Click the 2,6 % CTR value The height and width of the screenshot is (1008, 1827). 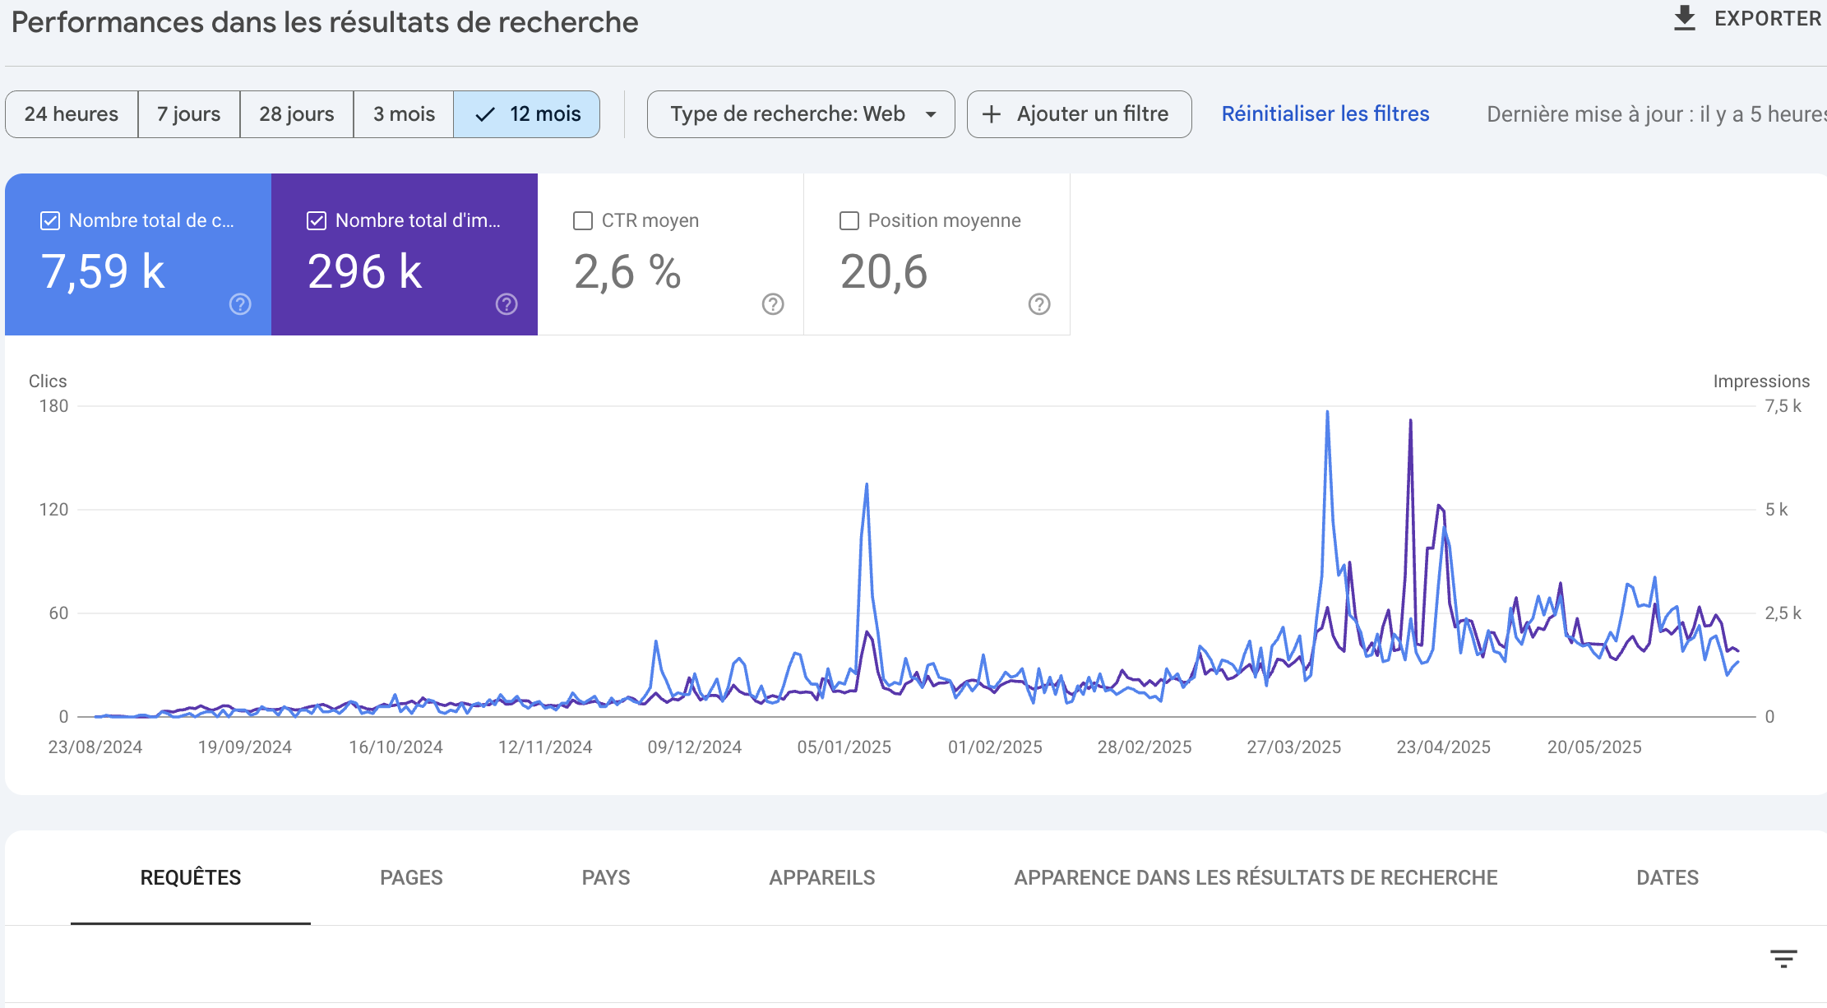click(627, 271)
